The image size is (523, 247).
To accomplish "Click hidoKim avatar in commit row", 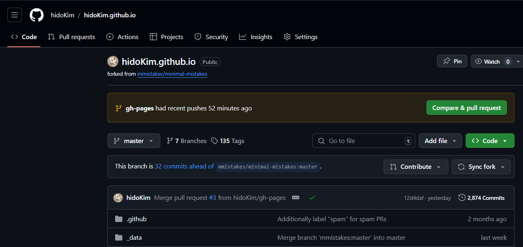I will pos(118,198).
